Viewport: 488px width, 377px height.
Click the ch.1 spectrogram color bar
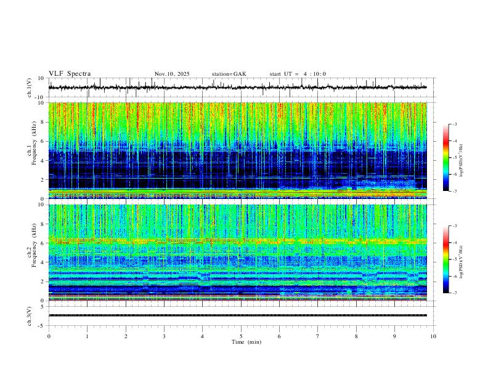coord(446,158)
